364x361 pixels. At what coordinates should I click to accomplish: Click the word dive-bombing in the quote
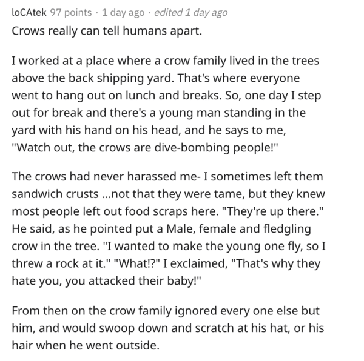192,148
